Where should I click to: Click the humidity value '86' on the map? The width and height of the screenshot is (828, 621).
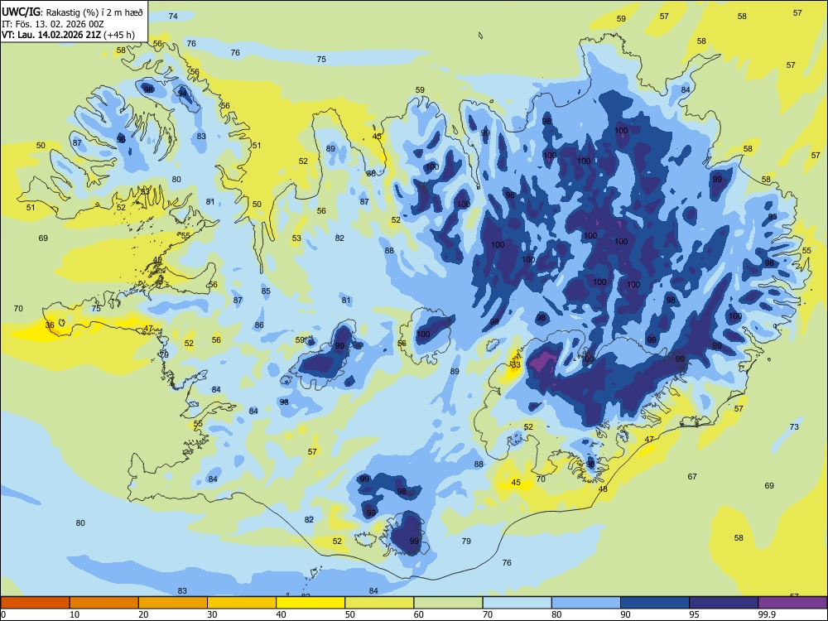point(258,325)
